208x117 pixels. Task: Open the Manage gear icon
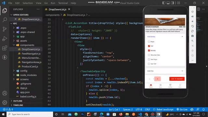coord(5,103)
